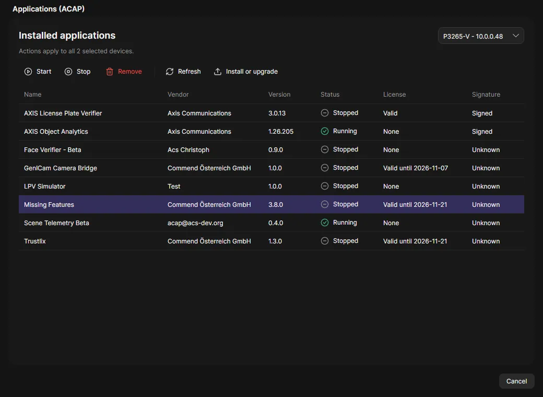Click version 3.0.13
Screen dimensions: 543x397
click(277, 113)
